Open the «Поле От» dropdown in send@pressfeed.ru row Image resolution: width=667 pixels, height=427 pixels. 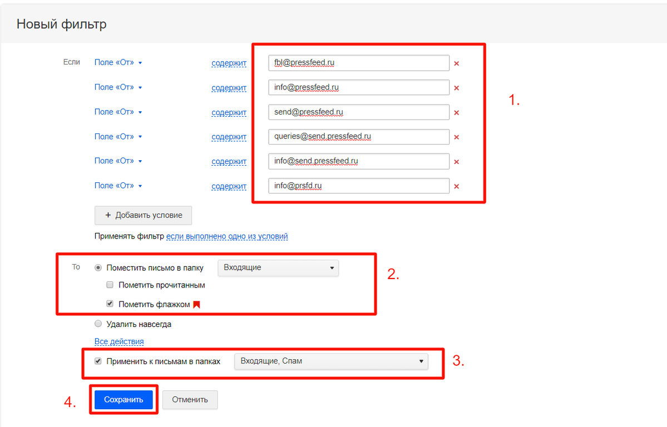[118, 112]
